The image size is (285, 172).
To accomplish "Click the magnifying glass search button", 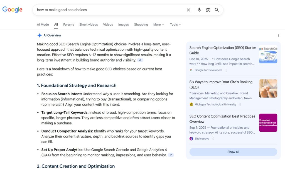I will [x=217, y=10].
